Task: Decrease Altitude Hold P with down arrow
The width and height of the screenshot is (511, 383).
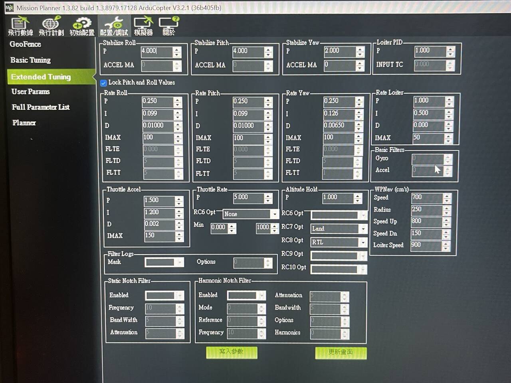Action: tap(358, 201)
